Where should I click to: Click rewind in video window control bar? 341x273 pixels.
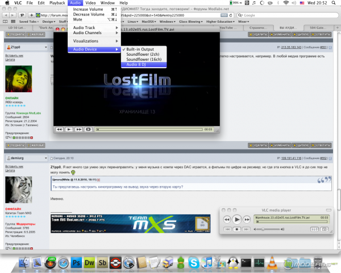click(x=59, y=129)
